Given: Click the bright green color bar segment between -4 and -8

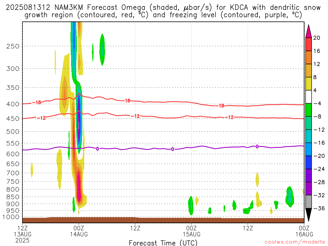Looking at the screenshot, I should click(308, 110).
